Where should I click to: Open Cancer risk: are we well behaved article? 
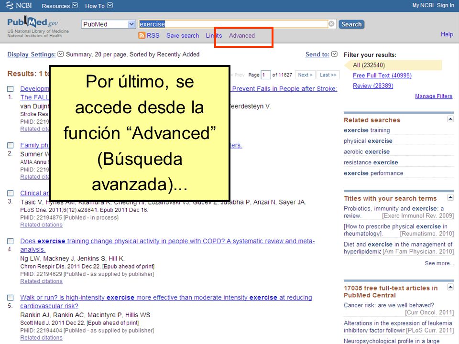click(389, 305)
